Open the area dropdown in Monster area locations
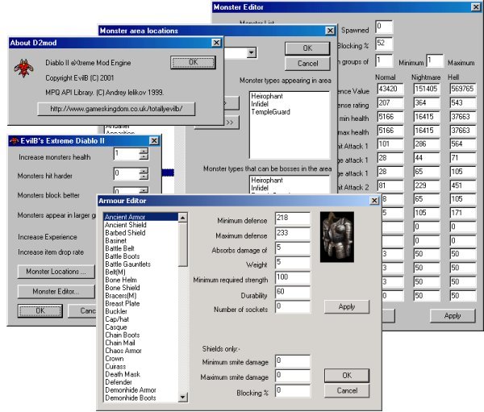484x412 pixels. pyautogui.click(x=252, y=52)
